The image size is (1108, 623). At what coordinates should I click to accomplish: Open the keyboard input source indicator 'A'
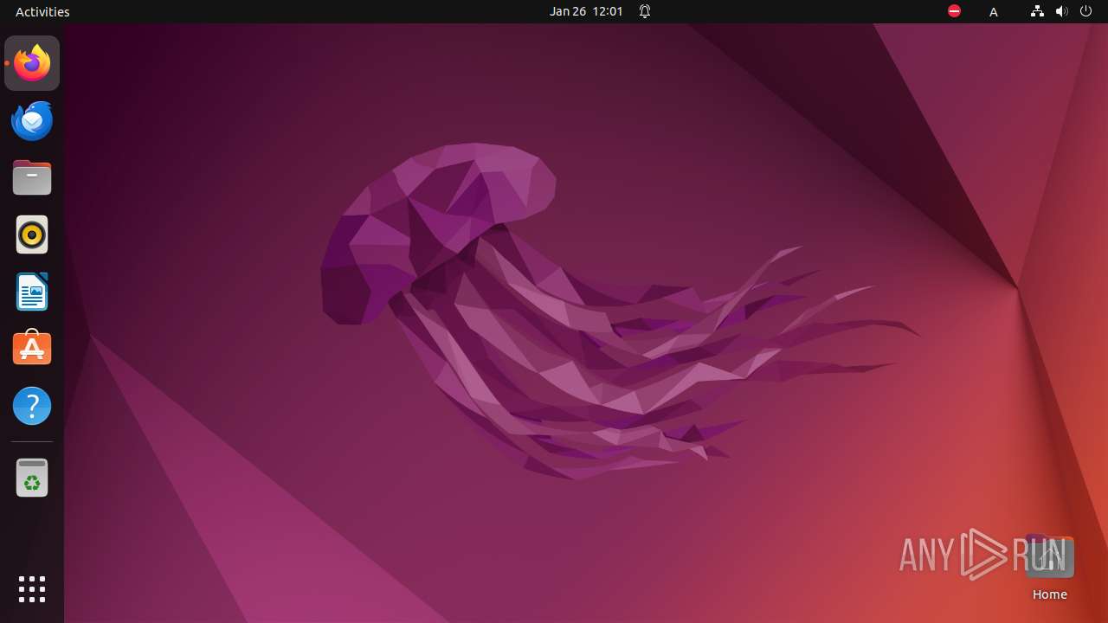(994, 11)
